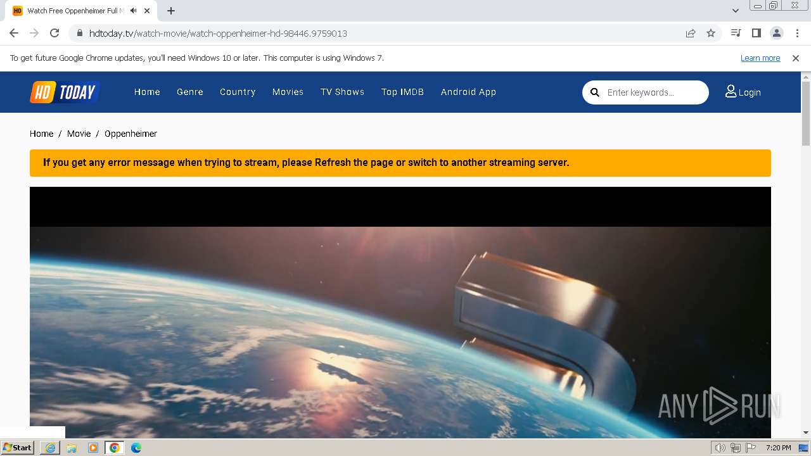Open the media control icon

(736, 33)
